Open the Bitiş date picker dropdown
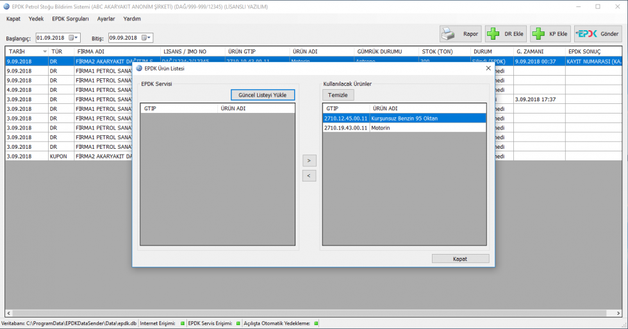 150,38
